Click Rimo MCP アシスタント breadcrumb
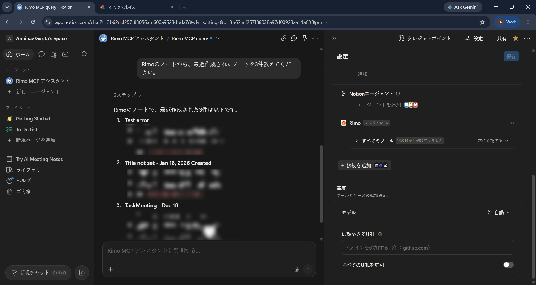This screenshot has width=536, height=285. (137, 38)
